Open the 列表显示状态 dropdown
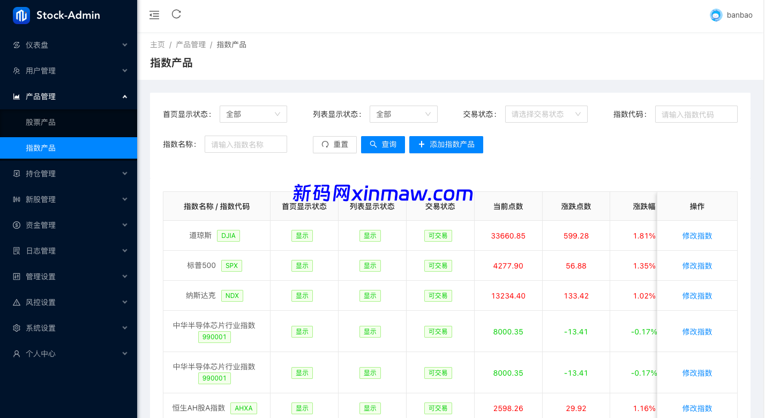This screenshot has height=418, width=765. click(x=403, y=114)
